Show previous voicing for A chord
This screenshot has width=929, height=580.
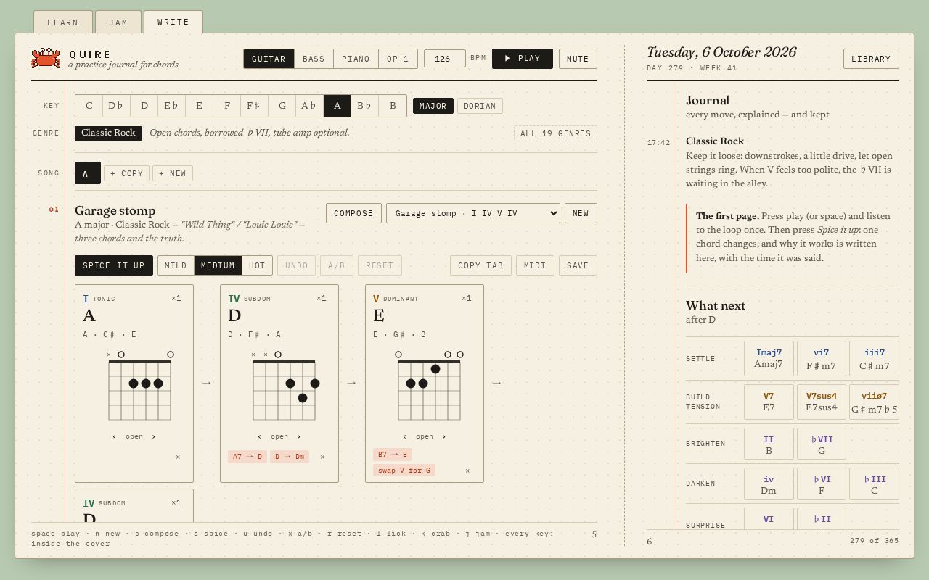coord(114,436)
